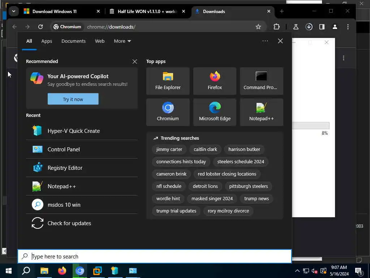Open Microsoft Edge tile in Top apps

pyautogui.click(x=215, y=112)
